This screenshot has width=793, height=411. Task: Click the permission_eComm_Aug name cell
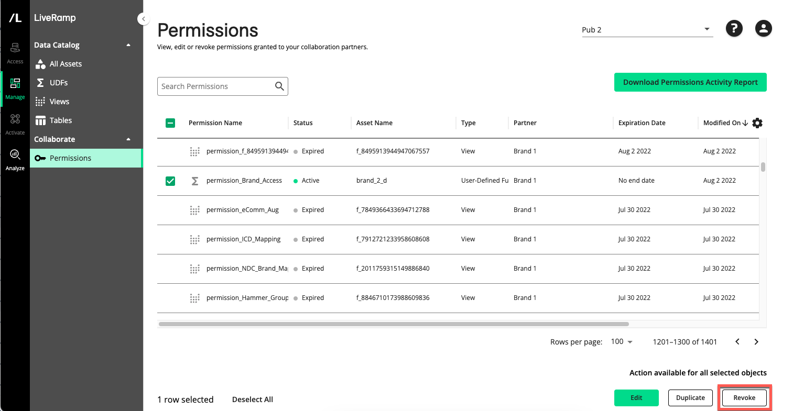(x=243, y=210)
